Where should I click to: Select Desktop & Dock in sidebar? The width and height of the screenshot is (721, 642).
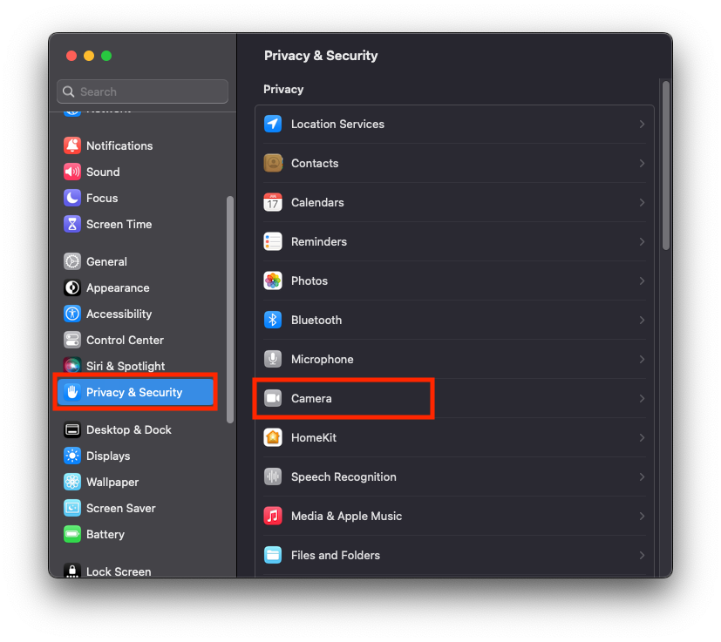coord(128,429)
